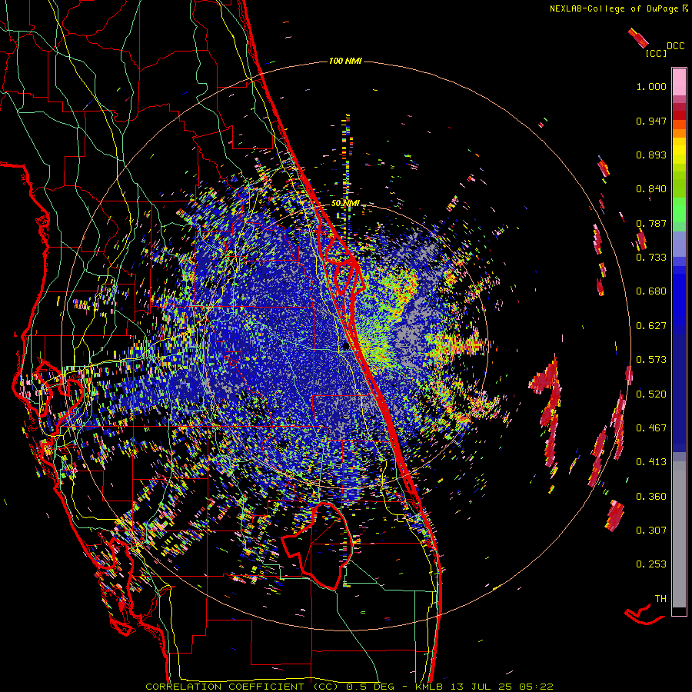692x692 pixels.
Task: Click the 0.520 legend value
Action: [x=651, y=394]
